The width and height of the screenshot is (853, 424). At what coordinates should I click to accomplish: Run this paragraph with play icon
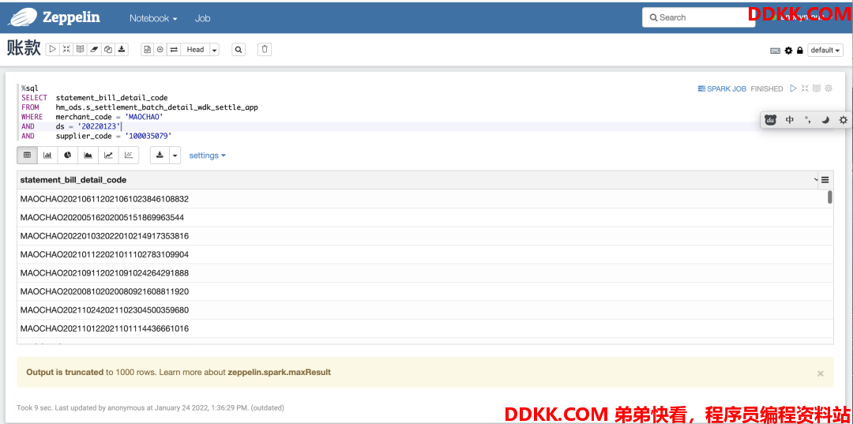[x=793, y=88]
